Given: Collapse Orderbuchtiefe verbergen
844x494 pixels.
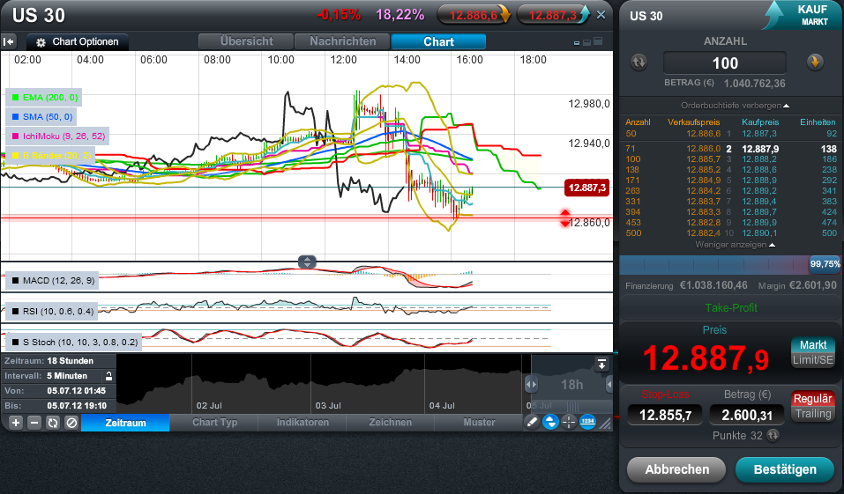Looking at the screenshot, I should (735, 106).
